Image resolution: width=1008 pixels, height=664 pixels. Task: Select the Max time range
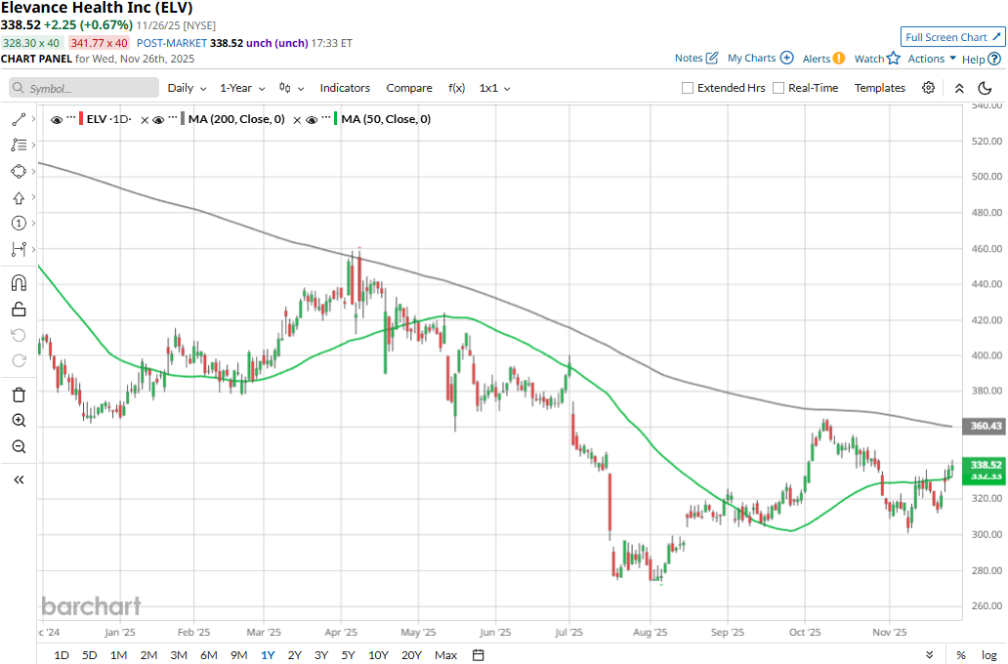click(445, 655)
